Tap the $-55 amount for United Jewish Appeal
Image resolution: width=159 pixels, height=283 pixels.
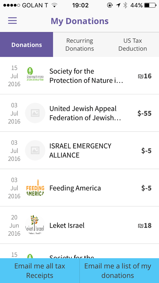coord(144,113)
